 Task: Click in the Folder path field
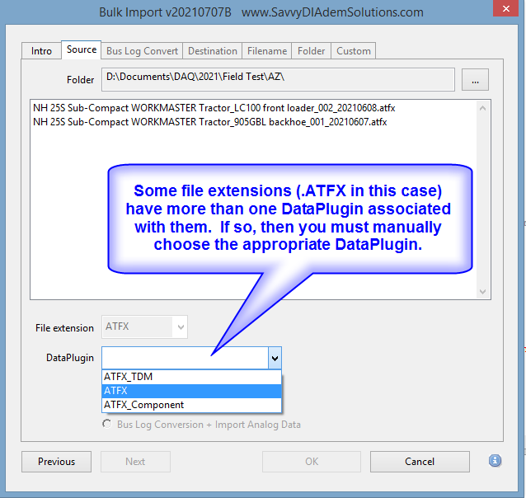coord(279,79)
